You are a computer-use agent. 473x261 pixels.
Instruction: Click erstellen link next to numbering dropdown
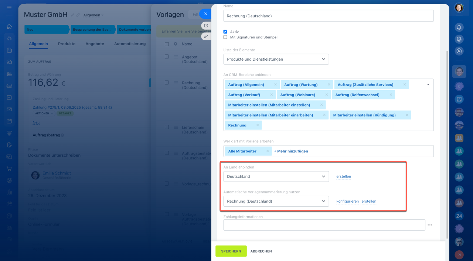(369, 201)
